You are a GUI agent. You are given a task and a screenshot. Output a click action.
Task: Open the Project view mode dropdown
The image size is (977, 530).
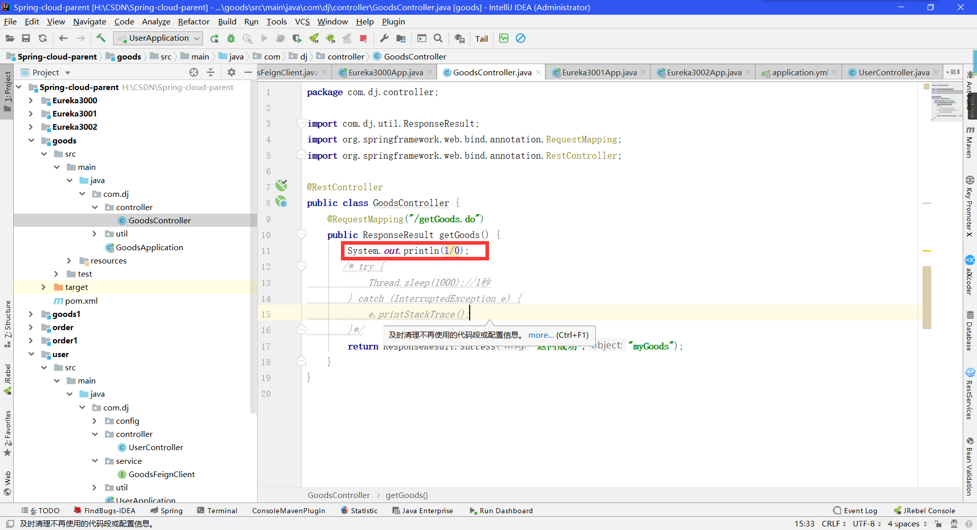click(x=68, y=73)
